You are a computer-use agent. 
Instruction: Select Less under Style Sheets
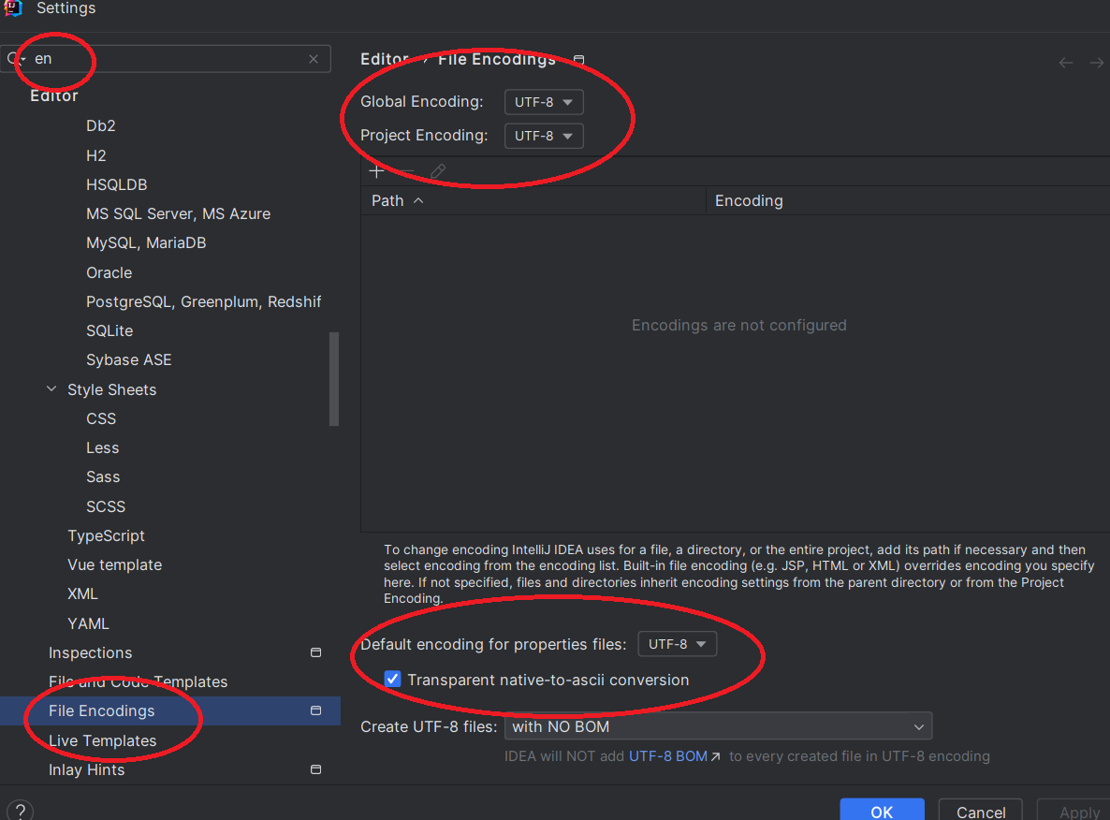(x=102, y=447)
